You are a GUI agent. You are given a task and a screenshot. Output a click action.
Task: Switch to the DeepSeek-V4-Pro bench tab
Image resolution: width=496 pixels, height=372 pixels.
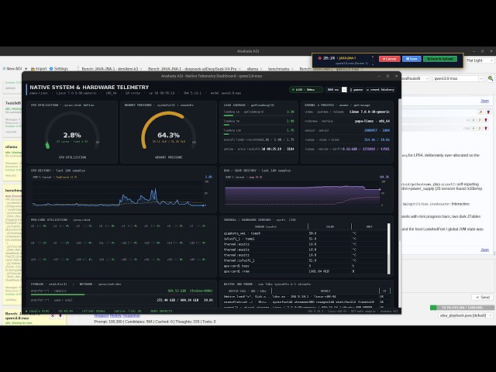192,69
